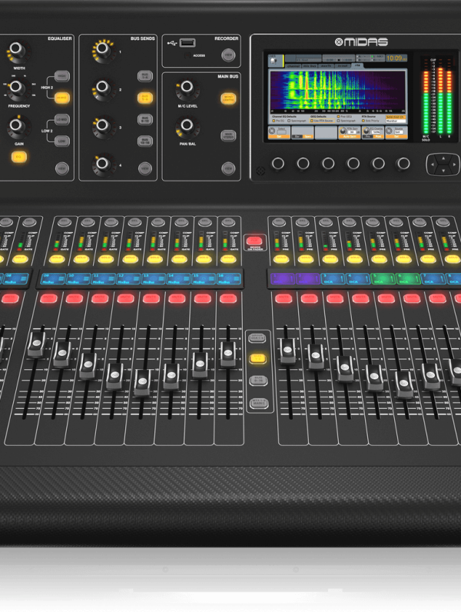Click the first rotary encoder below the display
The height and width of the screenshot is (615, 461).
coord(278,164)
